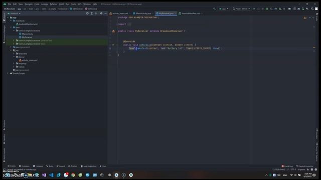
Task: Open Visual Studio from the taskbar
Action: pos(44,175)
